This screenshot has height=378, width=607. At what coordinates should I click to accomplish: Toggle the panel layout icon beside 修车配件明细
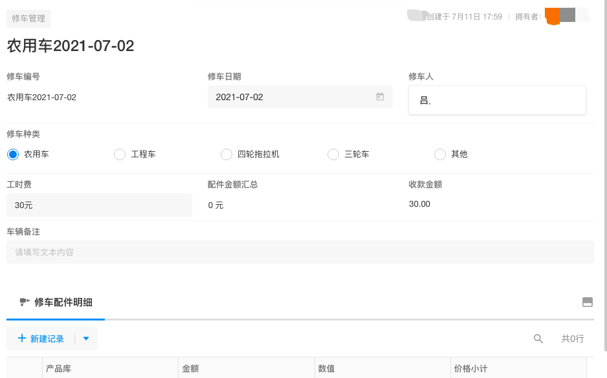(x=588, y=302)
